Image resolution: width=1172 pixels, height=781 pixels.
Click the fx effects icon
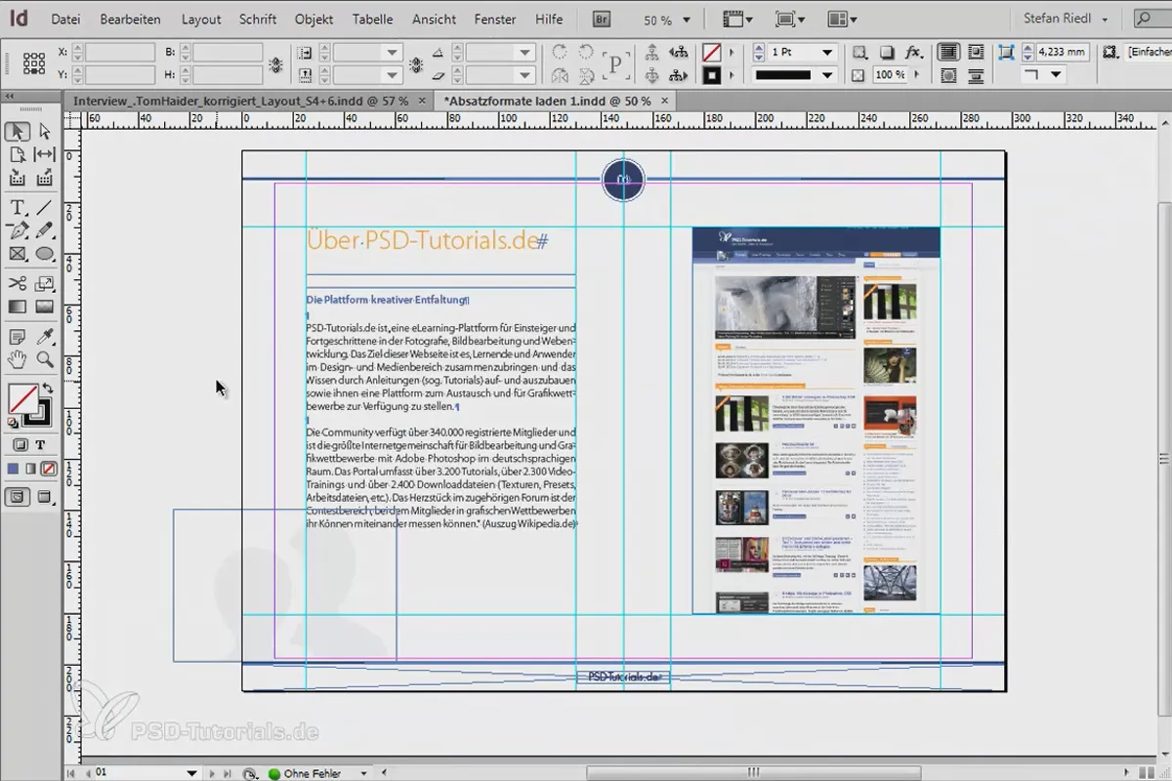913,52
